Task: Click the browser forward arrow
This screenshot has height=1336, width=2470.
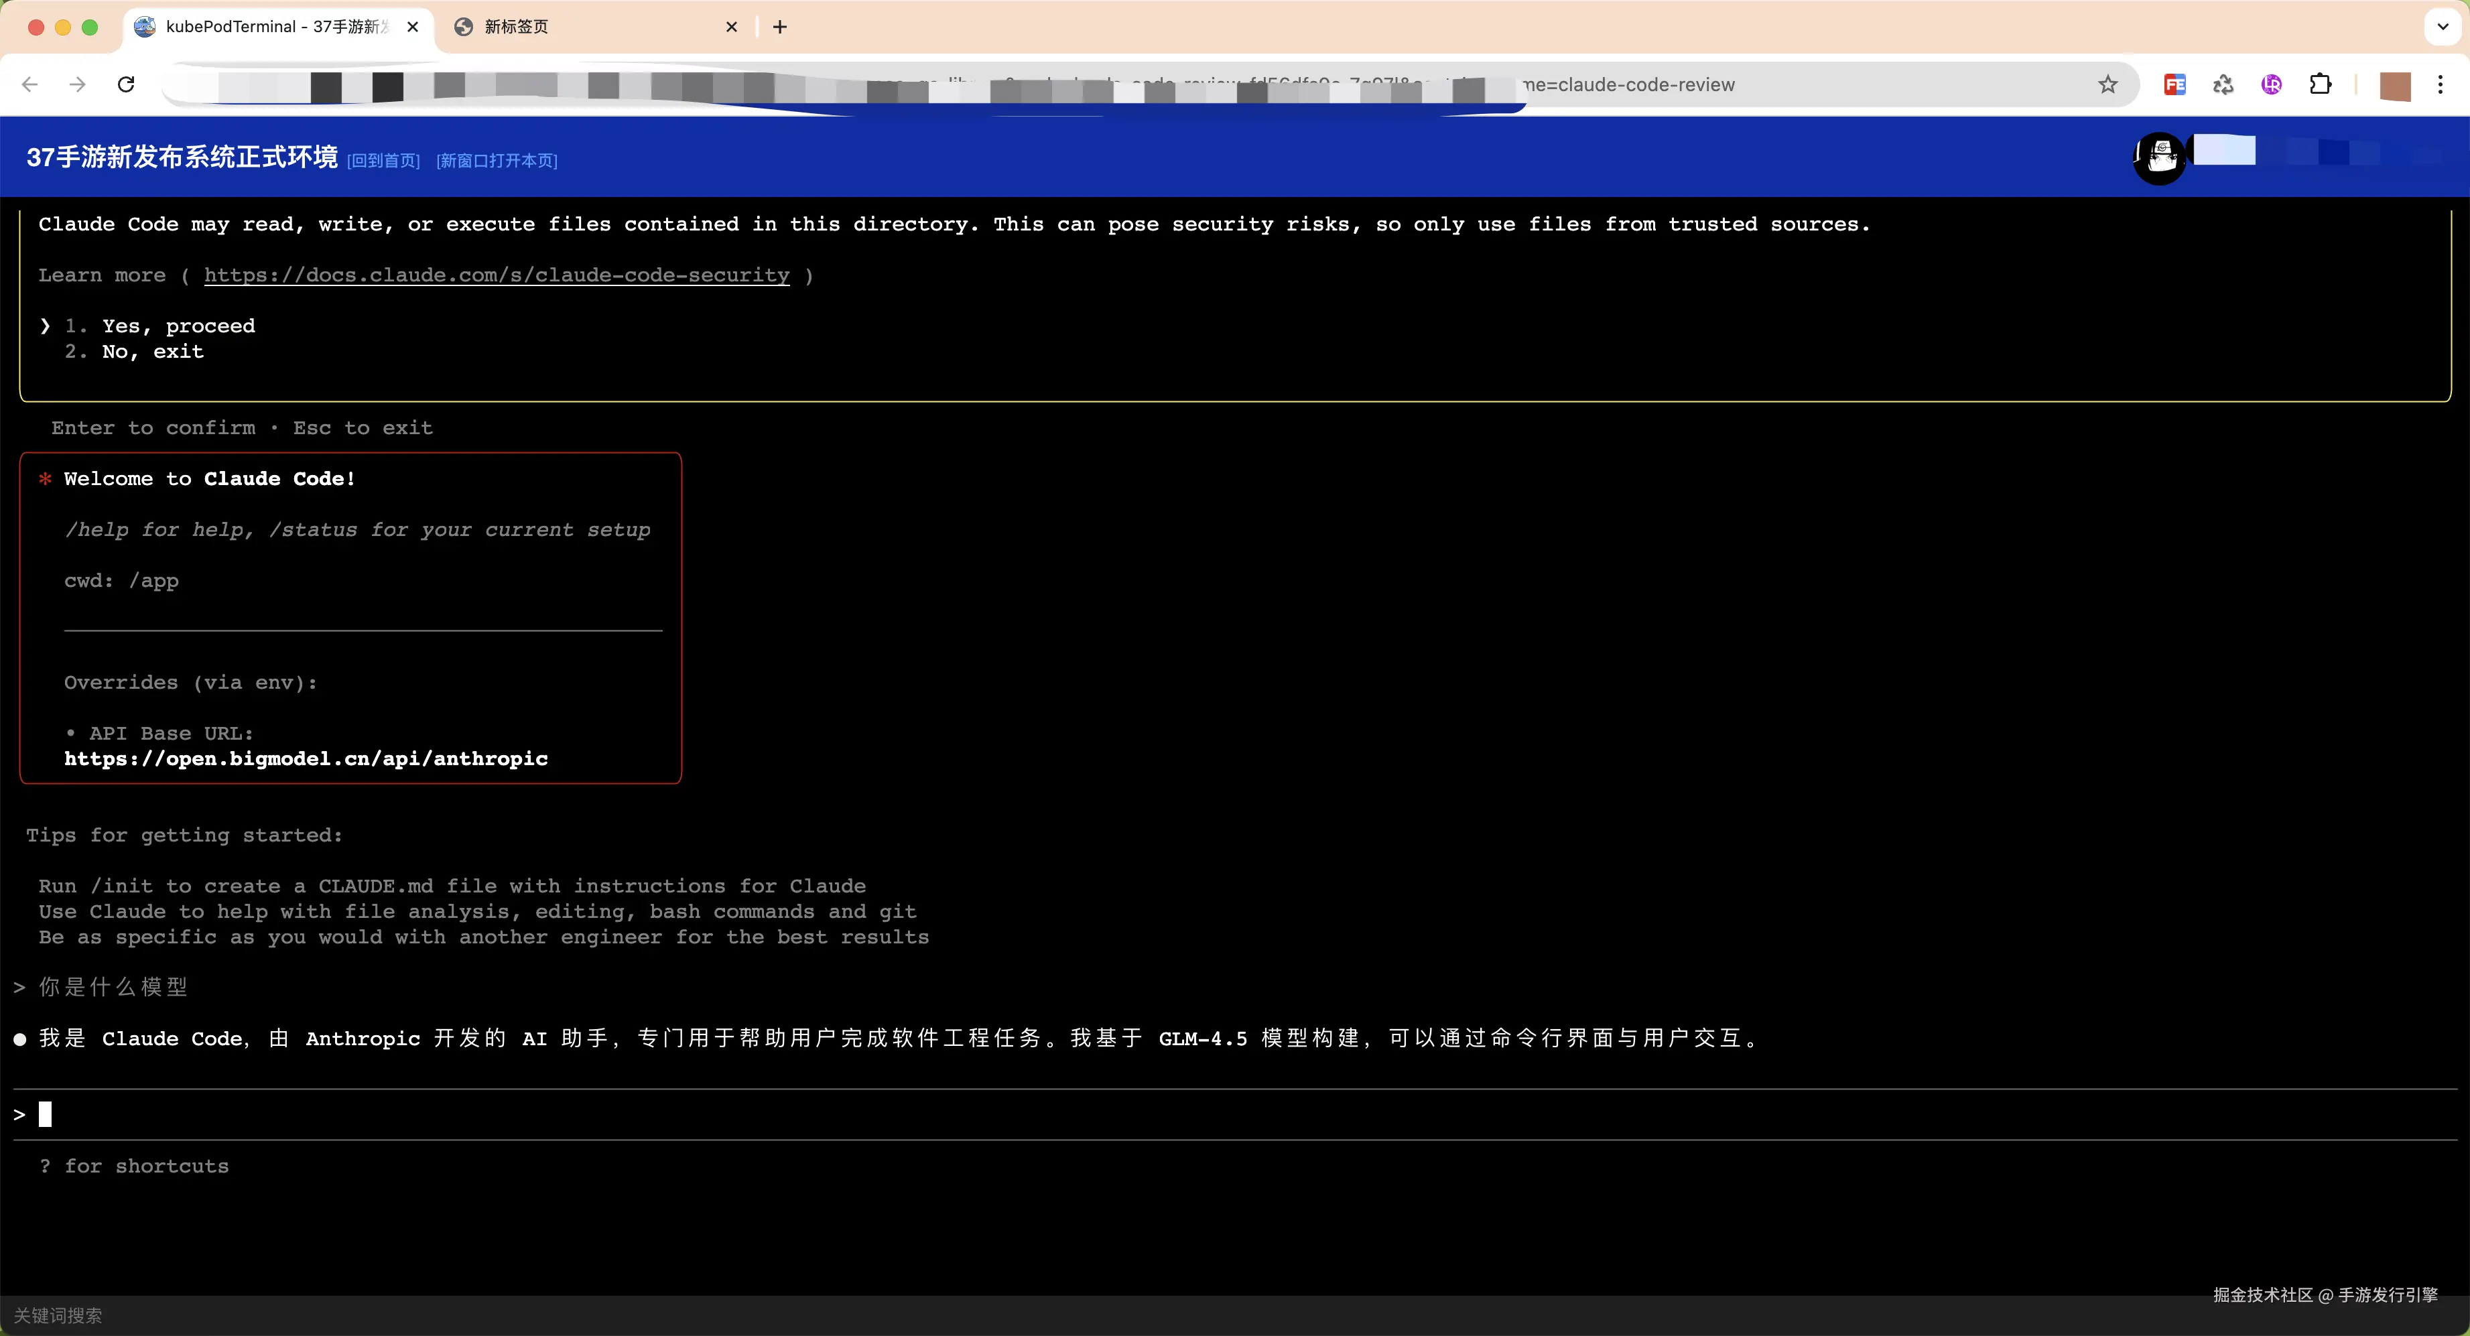Action: (x=78, y=84)
